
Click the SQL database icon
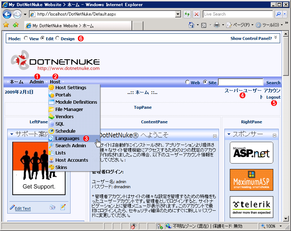coord(51,124)
